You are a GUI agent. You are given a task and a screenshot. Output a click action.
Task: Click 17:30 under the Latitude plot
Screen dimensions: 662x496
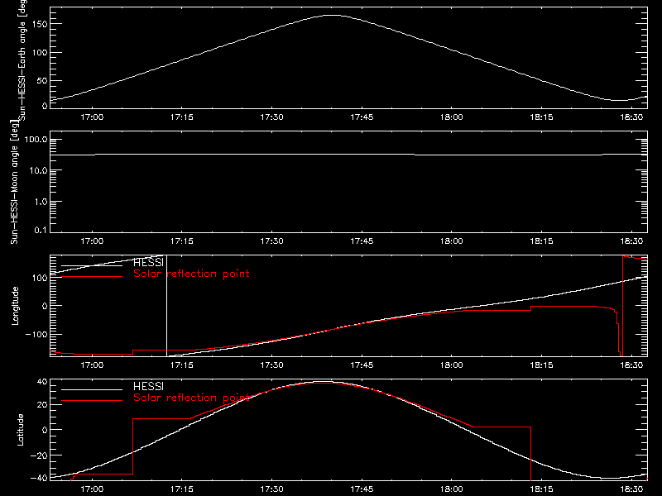[271, 489]
